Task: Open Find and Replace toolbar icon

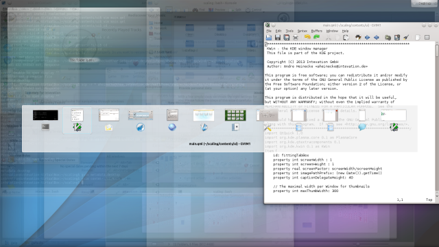Action: [x=358, y=37]
